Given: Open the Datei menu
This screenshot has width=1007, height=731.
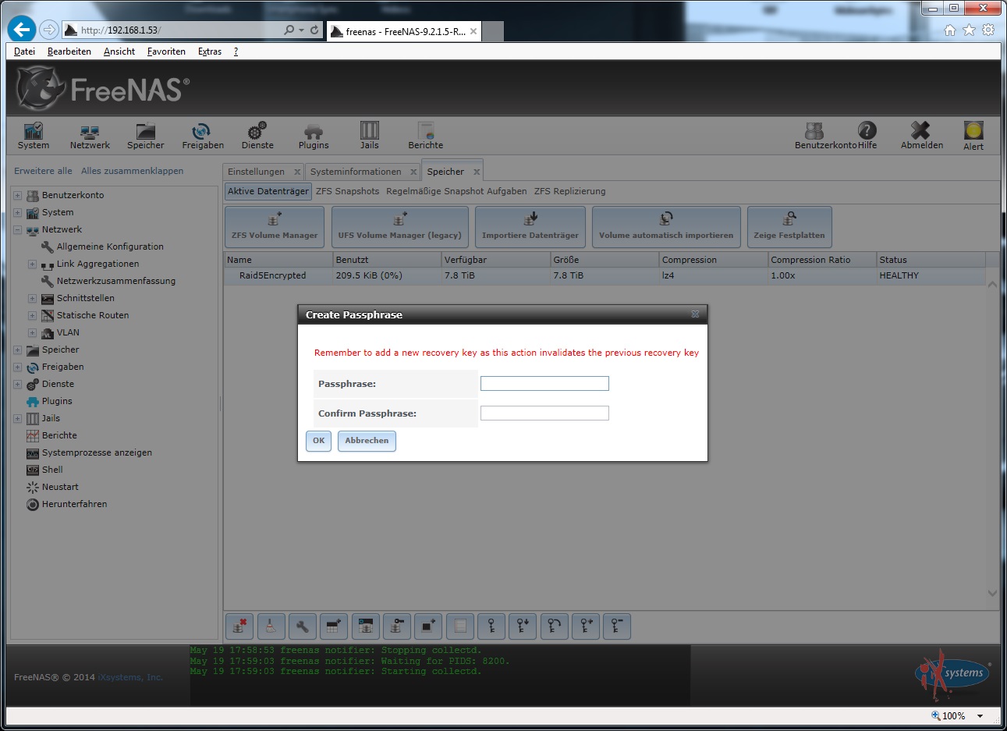Looking at the screenshot, I should point(24,51).
